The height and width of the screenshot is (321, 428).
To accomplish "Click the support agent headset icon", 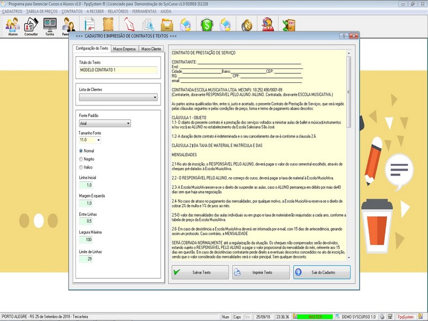I will click(267, 24).
